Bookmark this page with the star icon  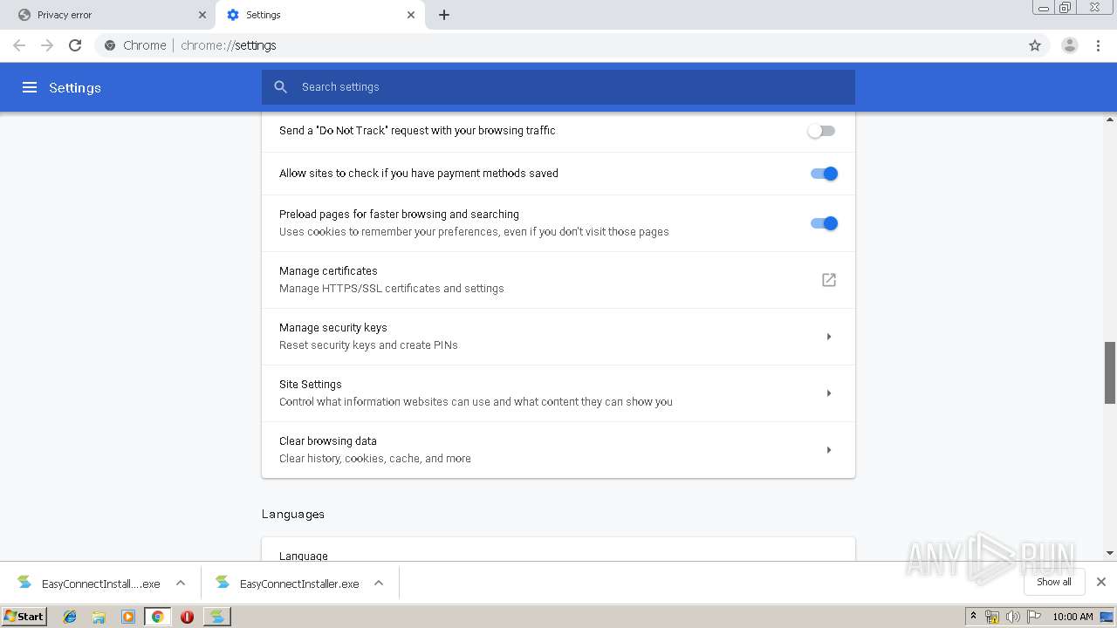[x=1035, y=45]
